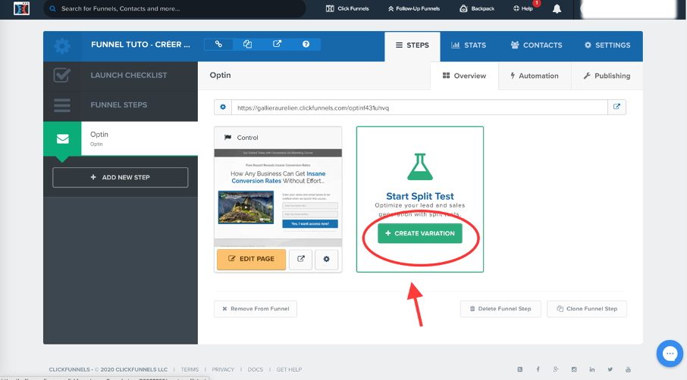The width and height of the screenshot is (687, 380).
Task: Click the optin page URL field
Action: pos(419,107)
